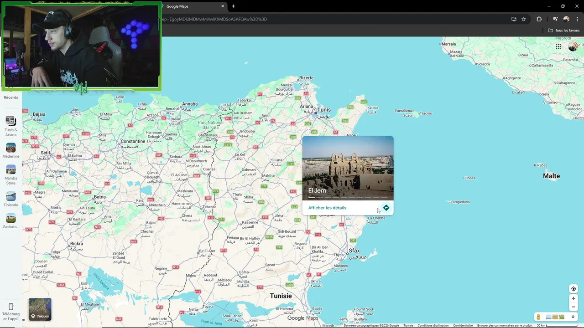Click the Tunisie country label on map
The width and height of the screenshot is (584, 328).
click(x=281, y=296)
